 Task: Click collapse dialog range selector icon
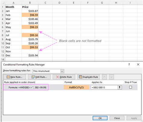[x=119, y=87]
